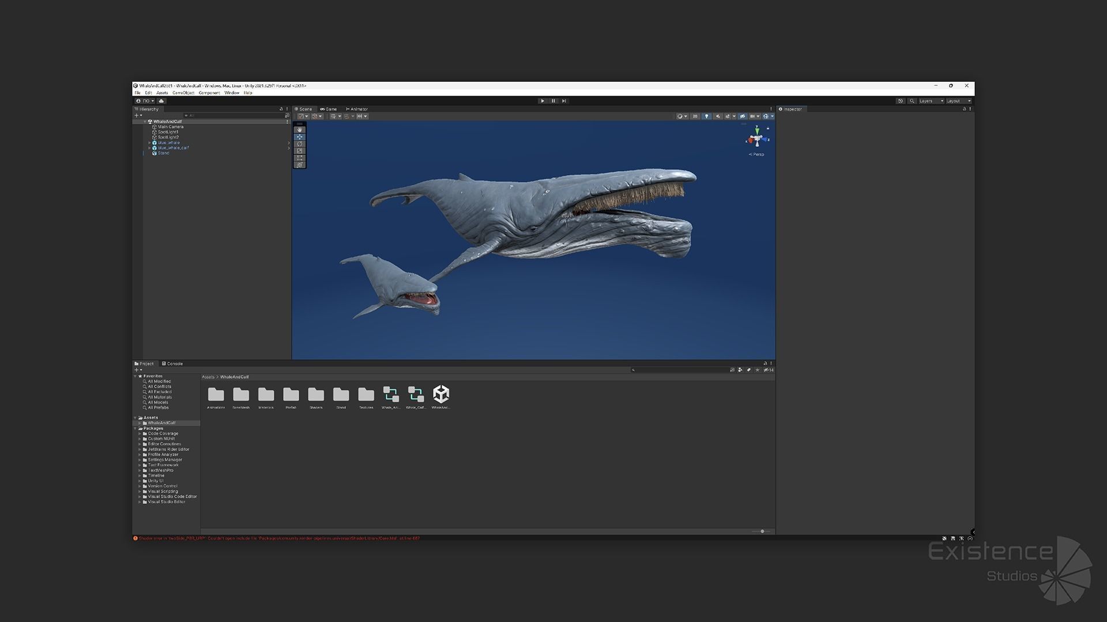This screenshot has height=622, width=1107.
Task: Click Search by Label in Project panel
Action: pos(748,370)
